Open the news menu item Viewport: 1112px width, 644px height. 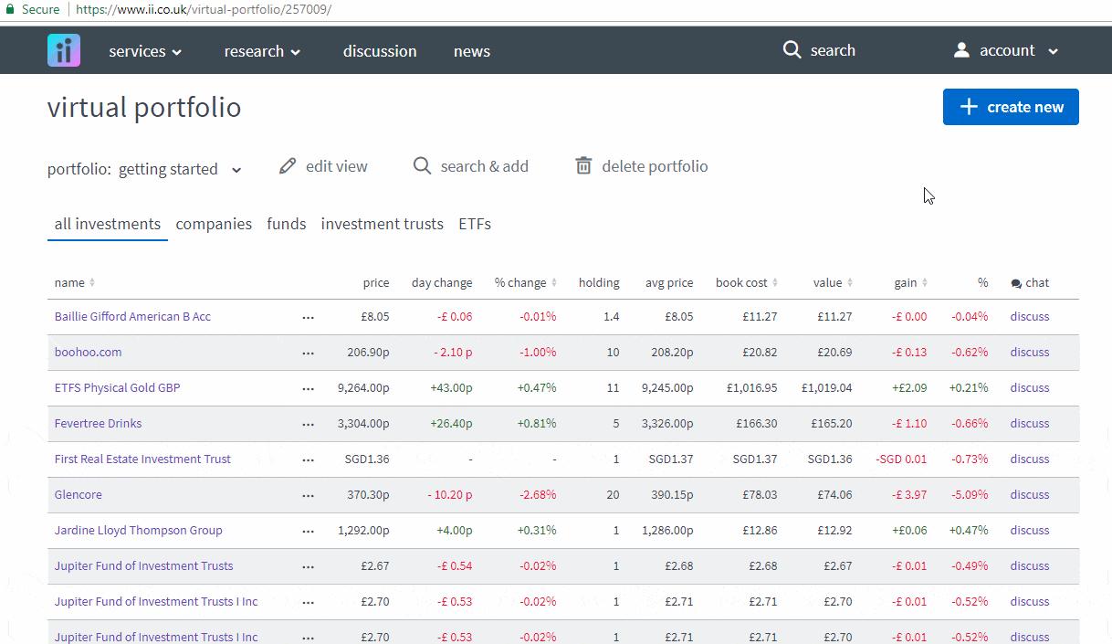tap(472, 51)
